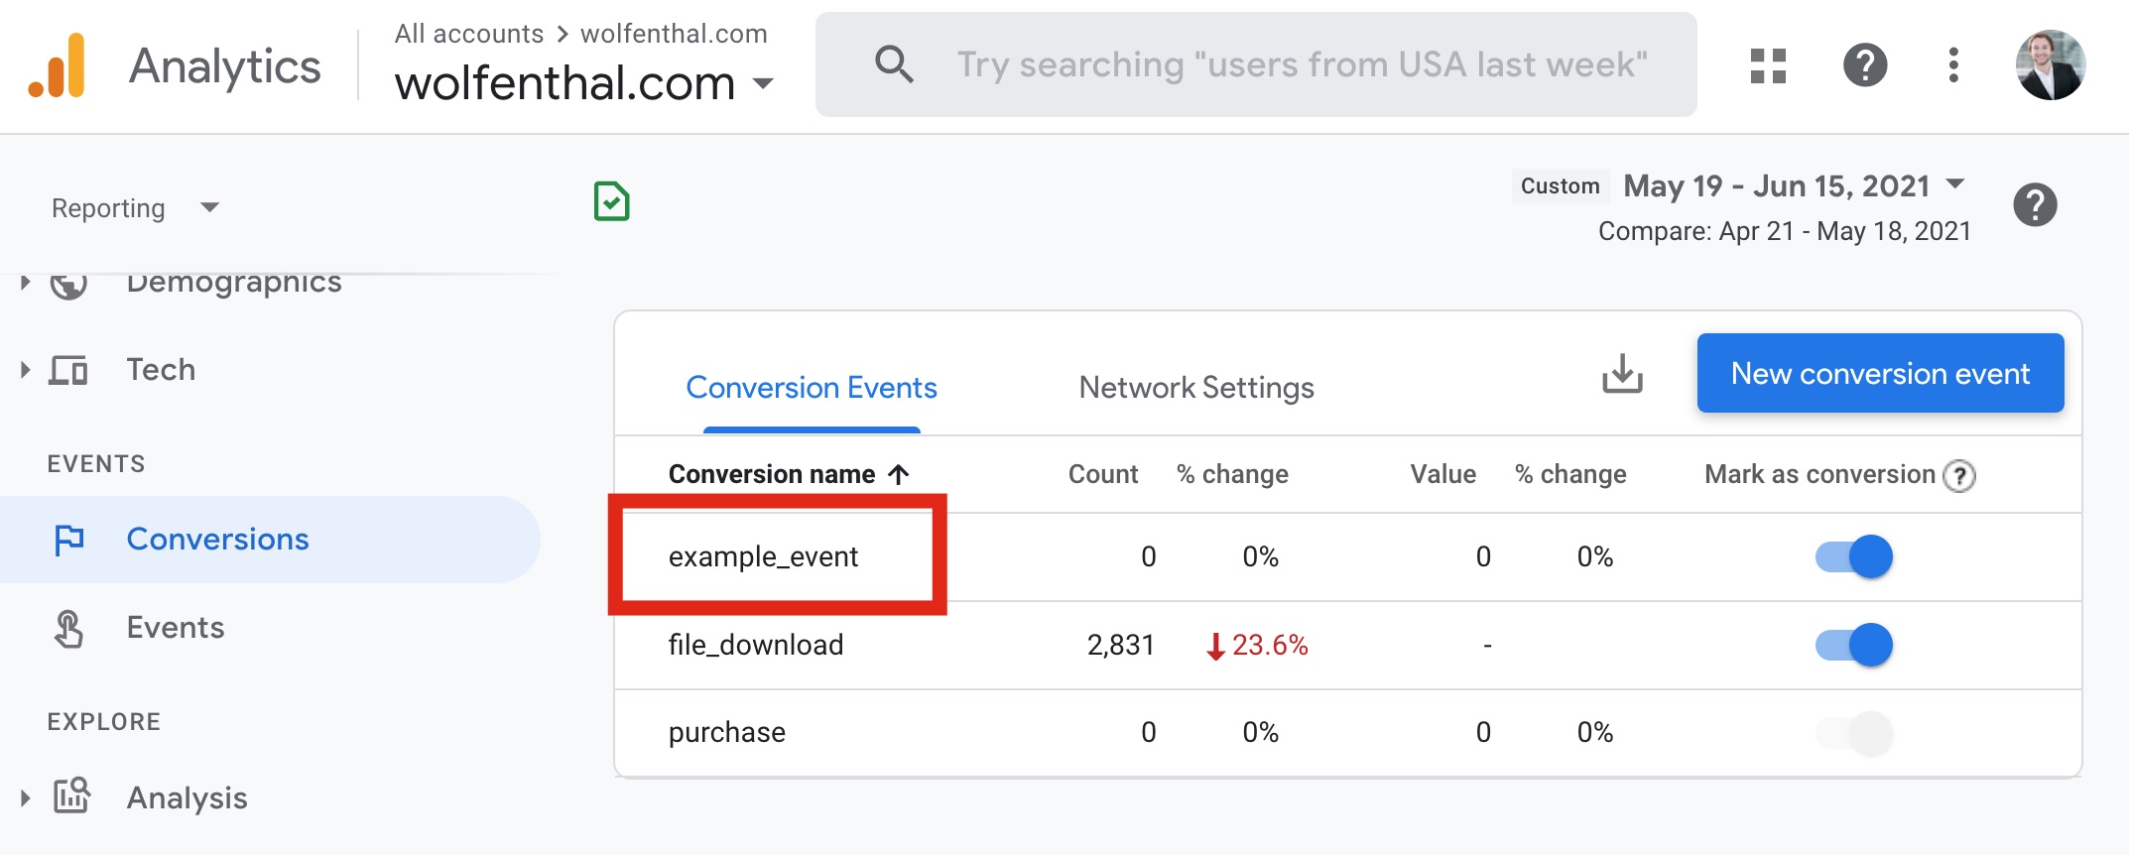
Task: Download the conversion events table
Action: [x=1623, y=374]
